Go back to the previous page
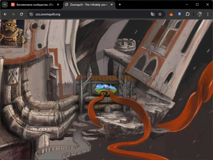This screenshot has width=213, height=160. click(x=5, y=14)
